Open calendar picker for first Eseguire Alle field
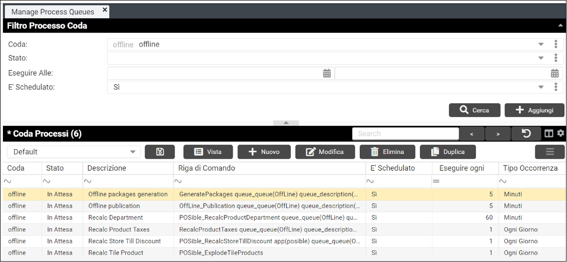 click(327, 73)
